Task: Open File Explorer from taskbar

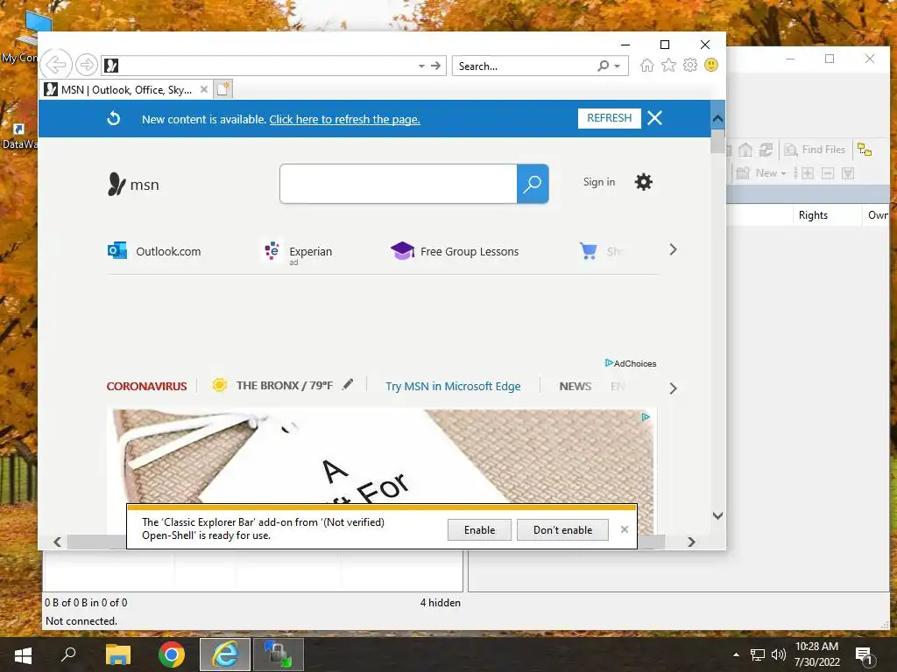Action: 118,654
